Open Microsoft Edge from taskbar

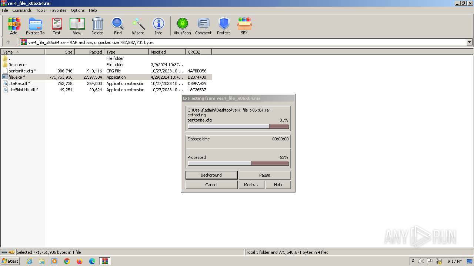click(92, 261)
